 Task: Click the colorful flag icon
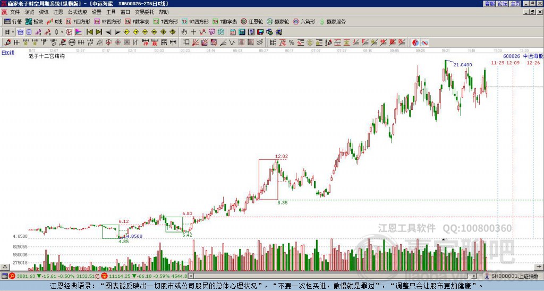pyautogui.click(x=79, y=32)
